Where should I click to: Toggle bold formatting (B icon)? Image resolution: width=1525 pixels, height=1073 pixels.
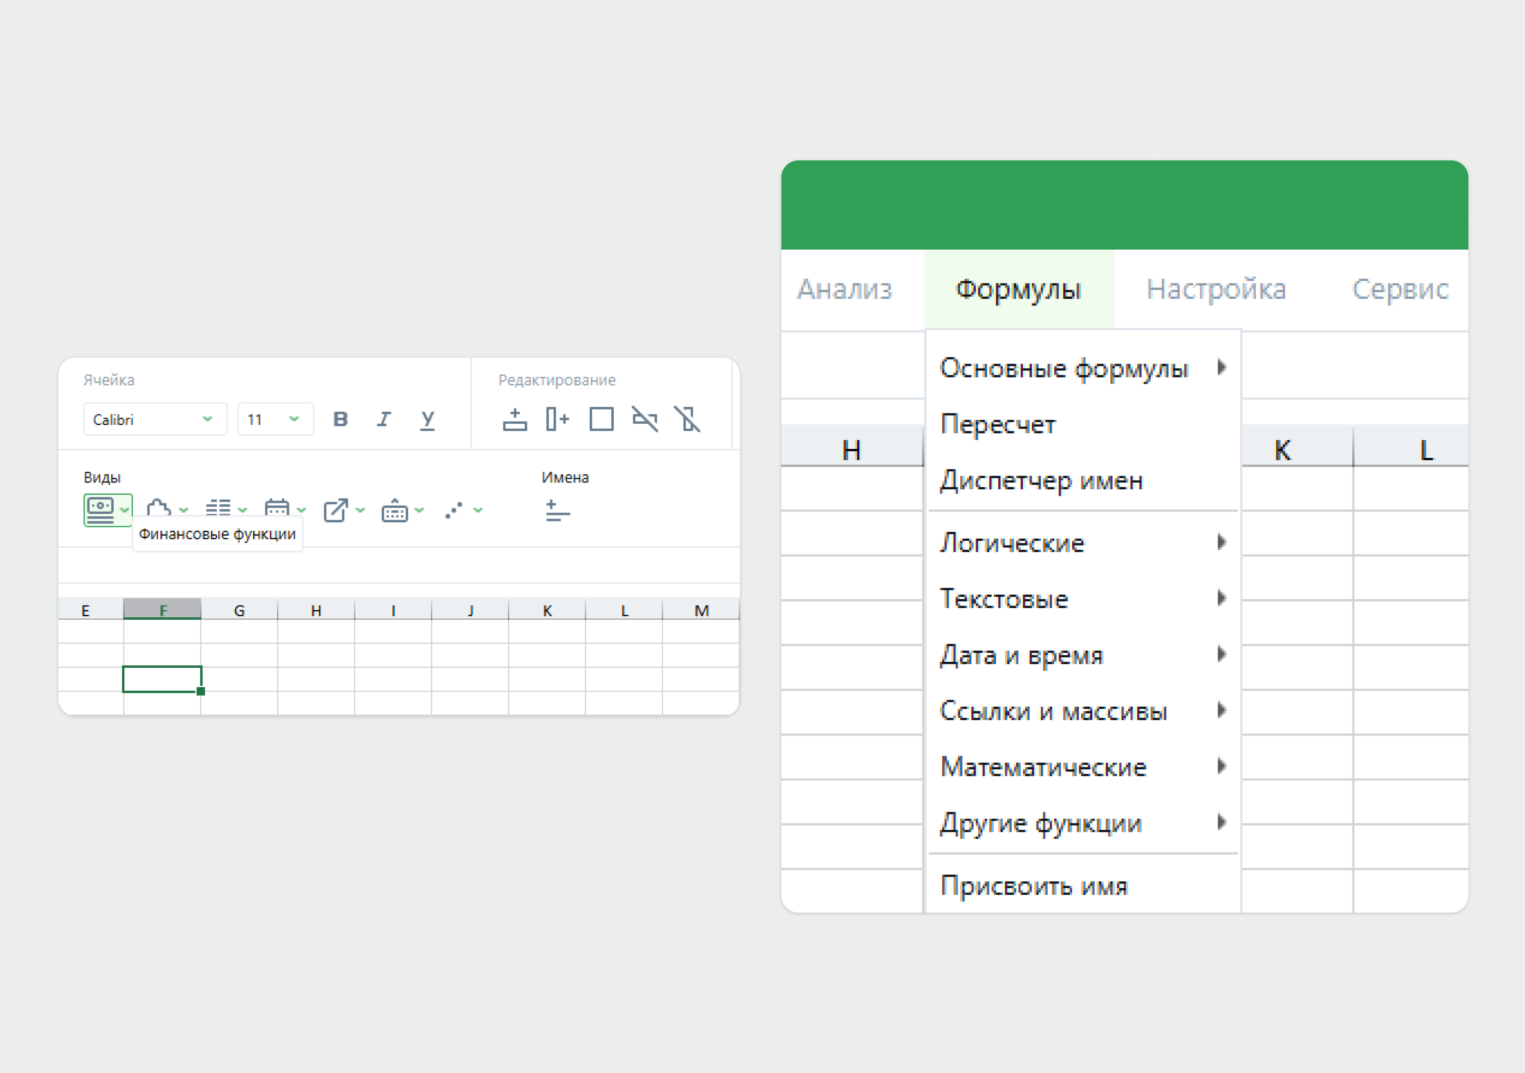(340, 419)
